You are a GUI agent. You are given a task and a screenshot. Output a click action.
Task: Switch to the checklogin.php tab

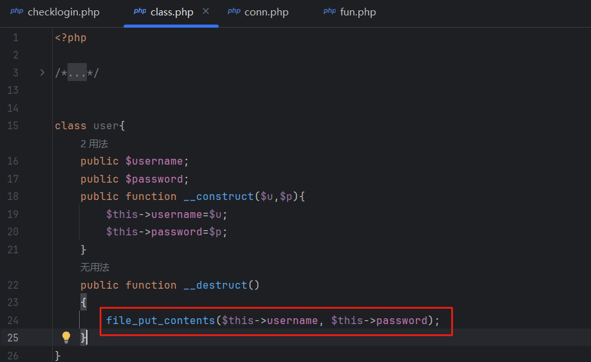coord(55,12)
